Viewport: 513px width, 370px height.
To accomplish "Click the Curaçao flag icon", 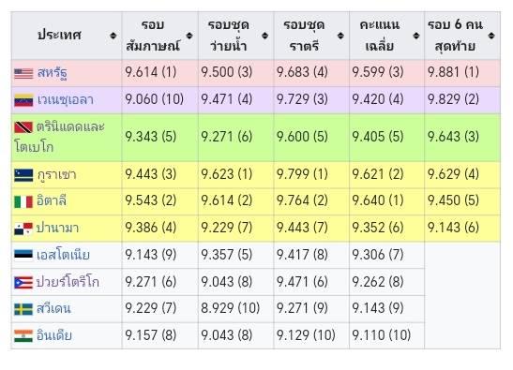I will point(23,175).
